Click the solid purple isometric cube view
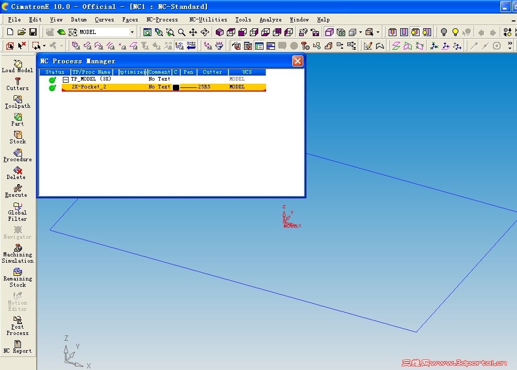This screenshot has width=517, height=370. pos(219,32)
